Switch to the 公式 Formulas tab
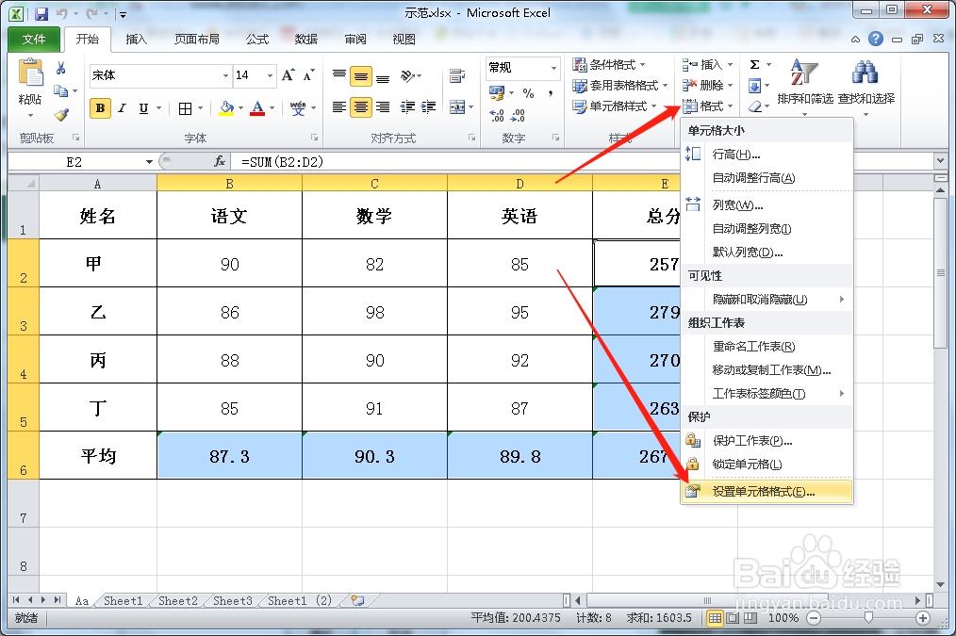The image size is (956, 636). point(257,39)
